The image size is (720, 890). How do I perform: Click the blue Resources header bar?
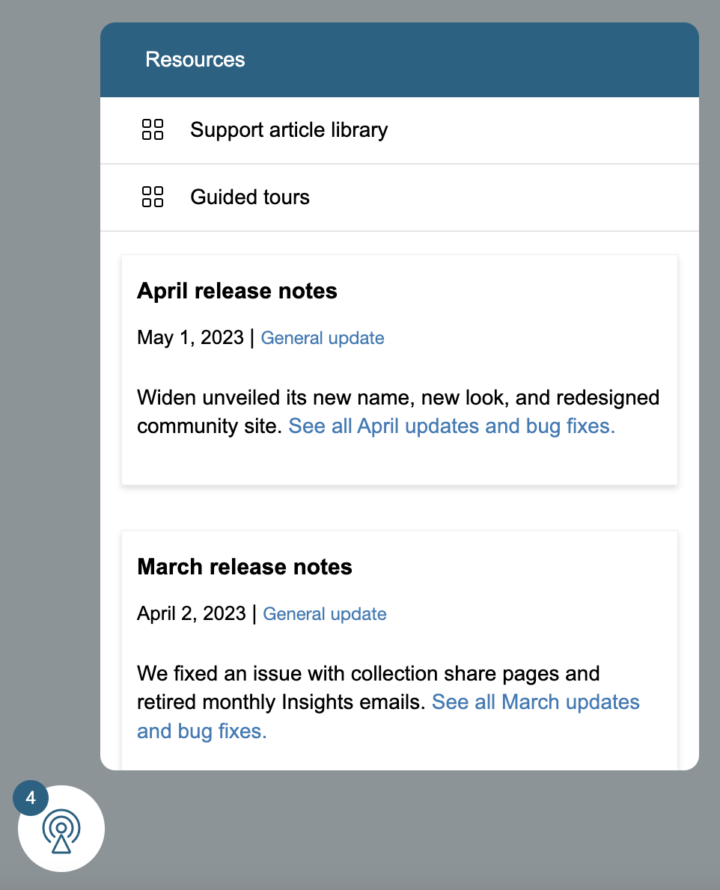[x=400, y=60]
